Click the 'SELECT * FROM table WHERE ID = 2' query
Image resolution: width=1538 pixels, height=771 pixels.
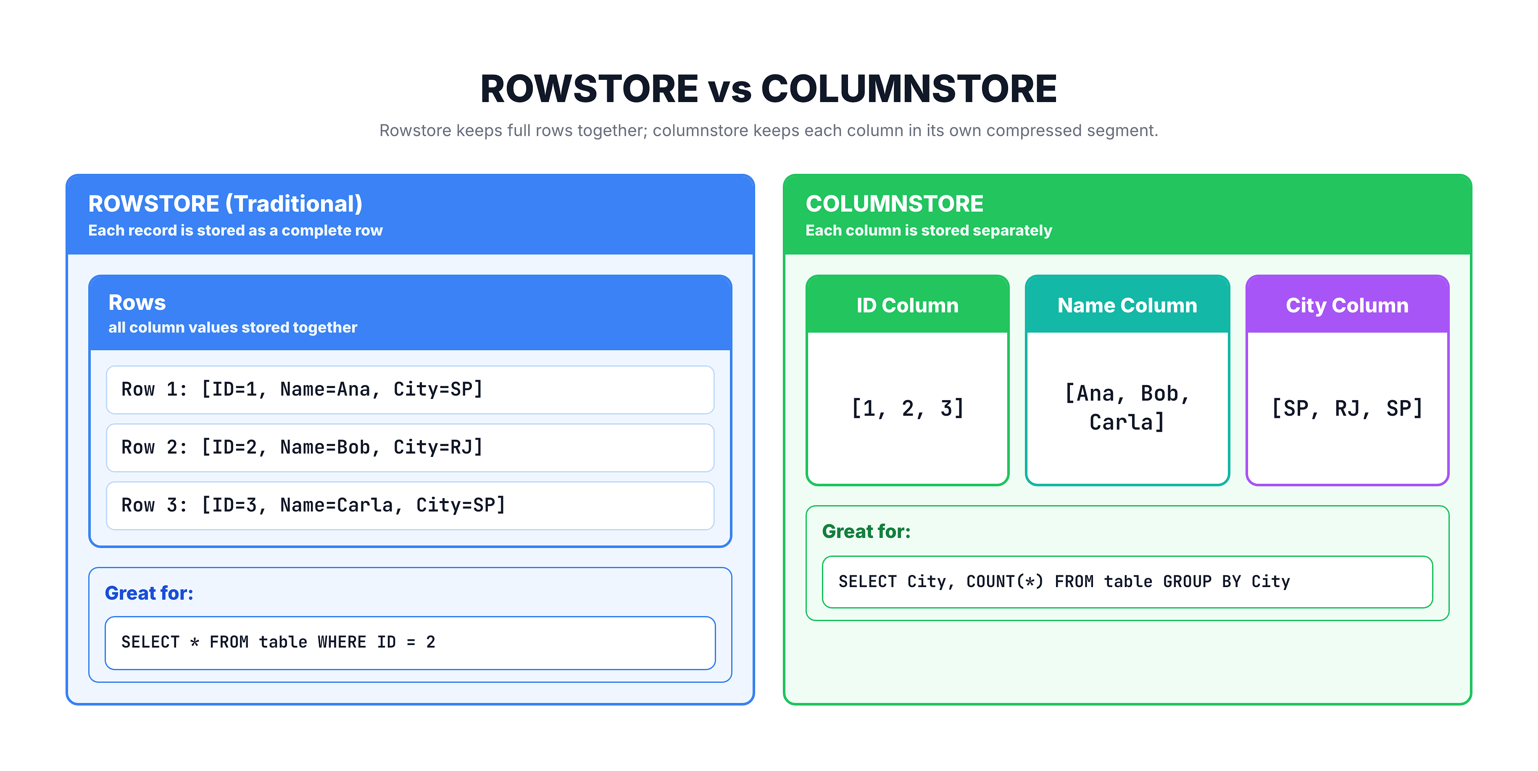(410, 642)
